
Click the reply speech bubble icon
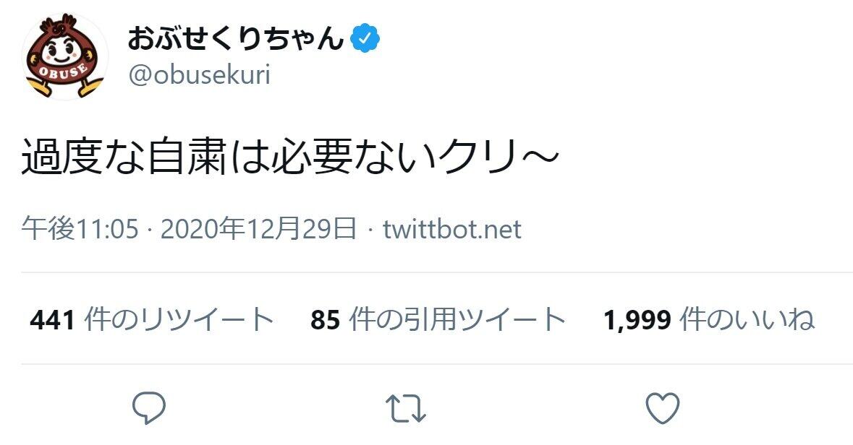point(150,408)
